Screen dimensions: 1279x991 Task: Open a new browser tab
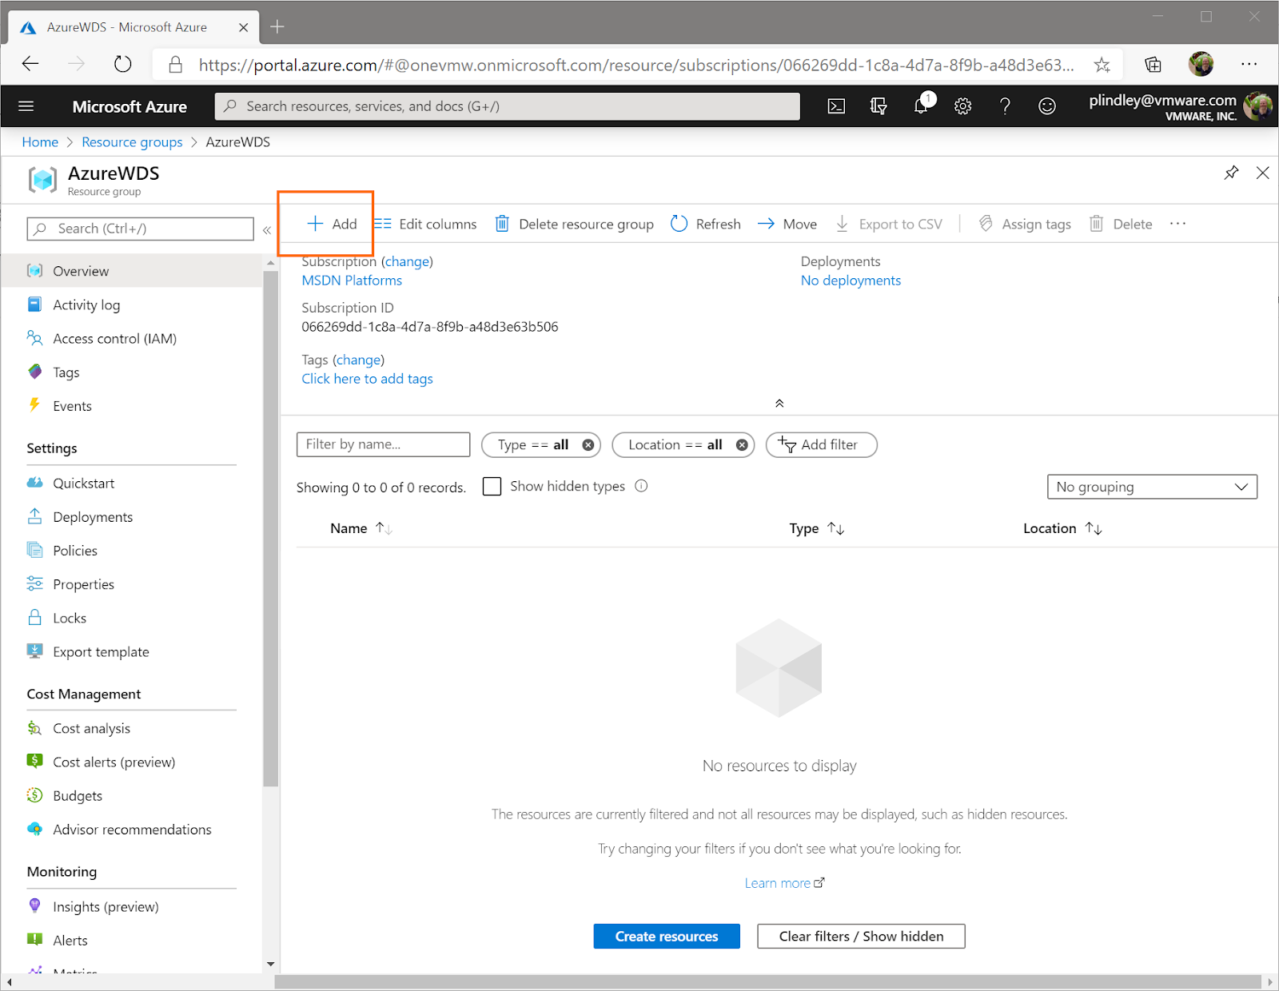pos(277,27)
